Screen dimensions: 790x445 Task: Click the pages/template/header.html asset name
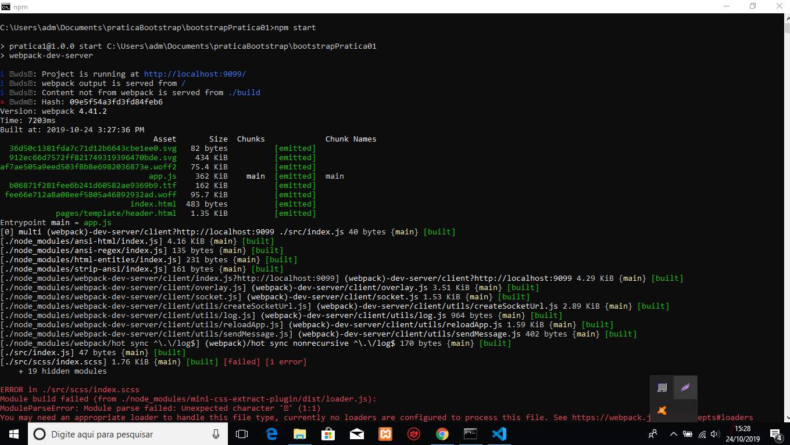click(116, 214)
